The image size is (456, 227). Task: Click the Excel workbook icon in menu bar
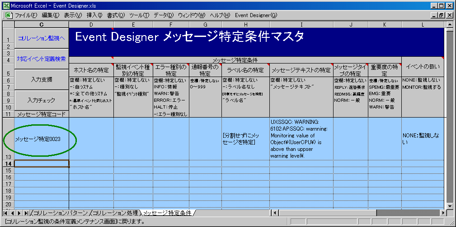(x=9, y=15)
